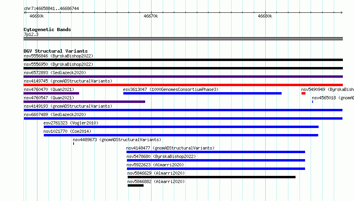
Task: Open the Cytogenetic Bands track title
Action: tap(47, 30)
